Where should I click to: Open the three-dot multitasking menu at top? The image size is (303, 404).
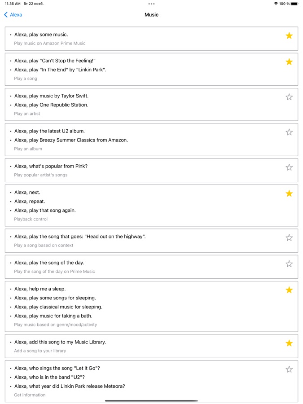(x=151, y=4)
